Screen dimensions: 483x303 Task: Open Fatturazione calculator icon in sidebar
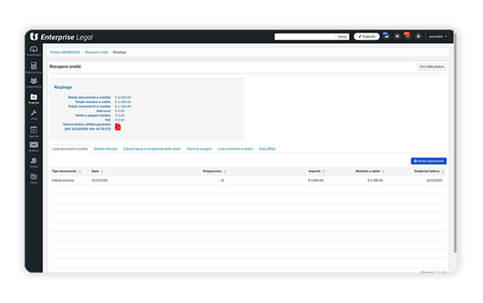(x=34, y=66)
